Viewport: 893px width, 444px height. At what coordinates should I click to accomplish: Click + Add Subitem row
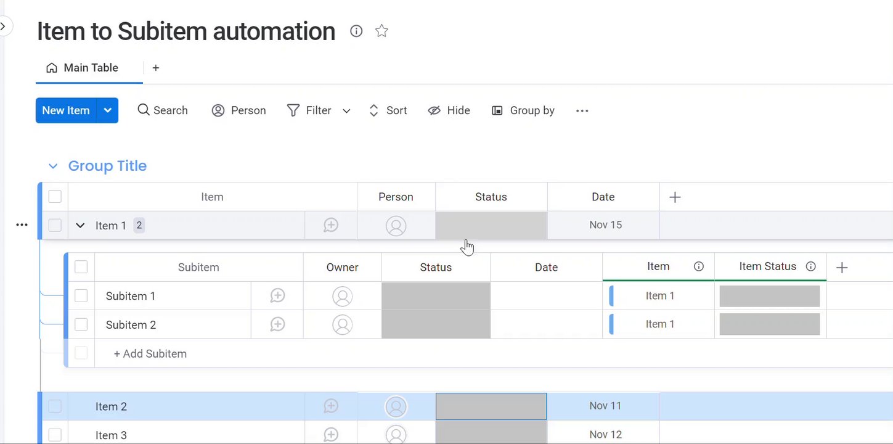tap(150, 354)
